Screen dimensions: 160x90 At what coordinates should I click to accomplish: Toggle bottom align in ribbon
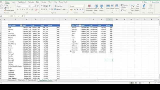click(46, 6)
